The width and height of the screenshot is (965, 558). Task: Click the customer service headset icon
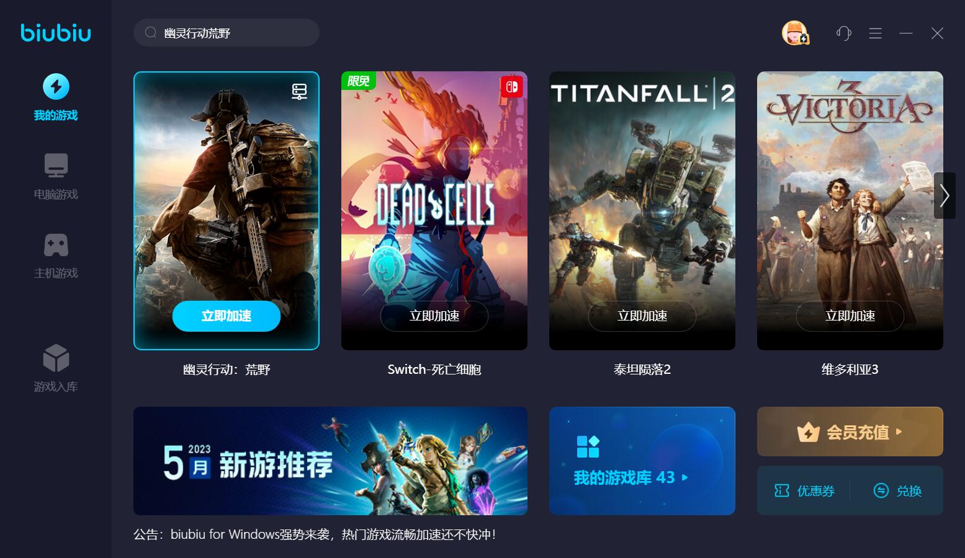(x=843, y=33)
